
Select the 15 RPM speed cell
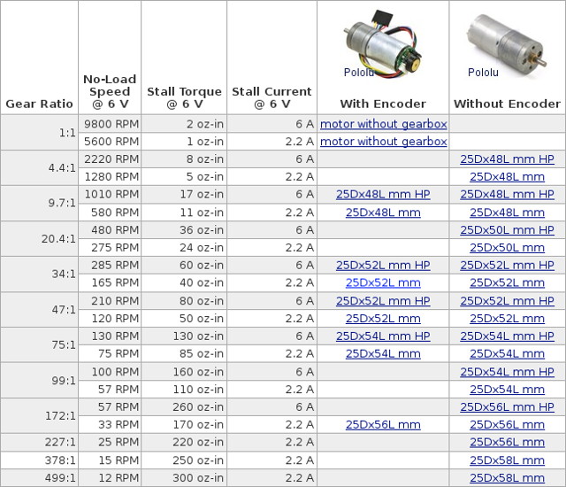coord(110,460)
